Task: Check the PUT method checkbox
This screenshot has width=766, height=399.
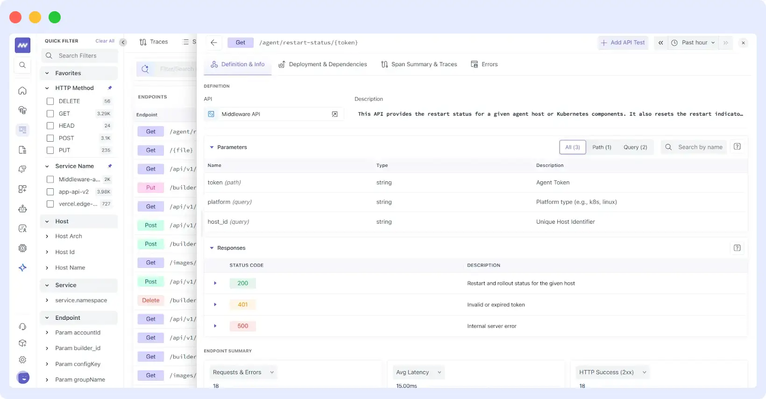Action: [x=50, y=150]
